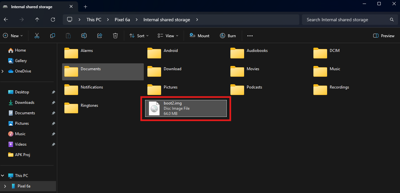400x193 pixels.
Task: Open a new tab with plus button
Action: pos(85,7)
